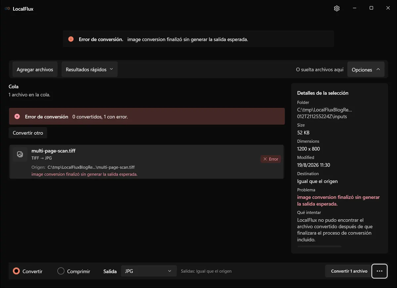Click the red X icon in queue error bar

point(17,116)
